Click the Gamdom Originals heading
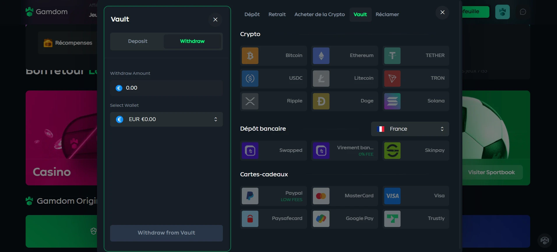The width and height of the screenshot is (557, 252). (67, 201)
